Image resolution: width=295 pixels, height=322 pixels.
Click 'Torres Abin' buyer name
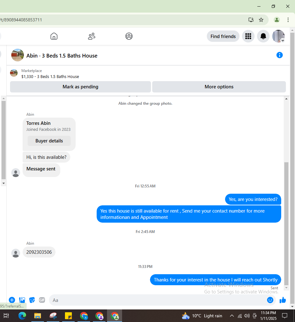(x=38, y=123)
